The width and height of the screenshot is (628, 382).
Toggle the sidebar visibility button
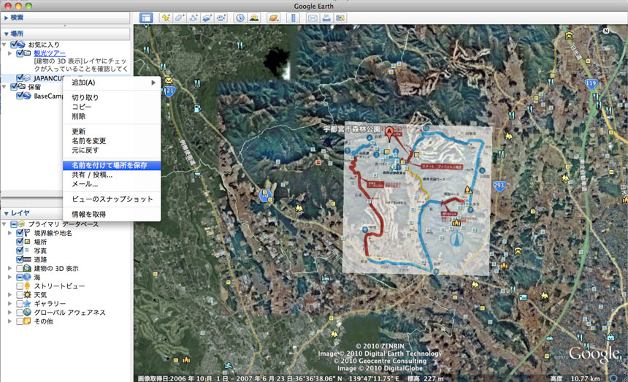(x=146, y=18)
